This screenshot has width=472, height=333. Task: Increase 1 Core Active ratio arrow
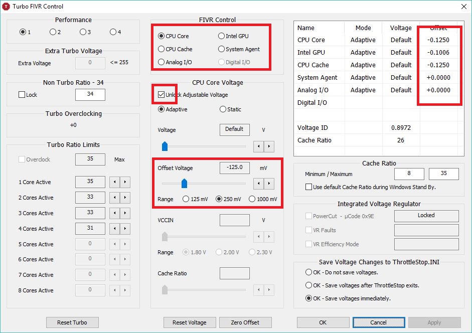[x=125, y=182]
